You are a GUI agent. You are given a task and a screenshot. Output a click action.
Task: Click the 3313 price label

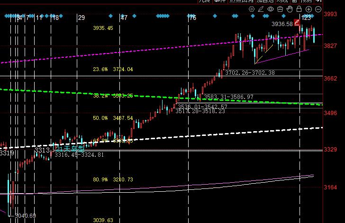click(42, 150)
